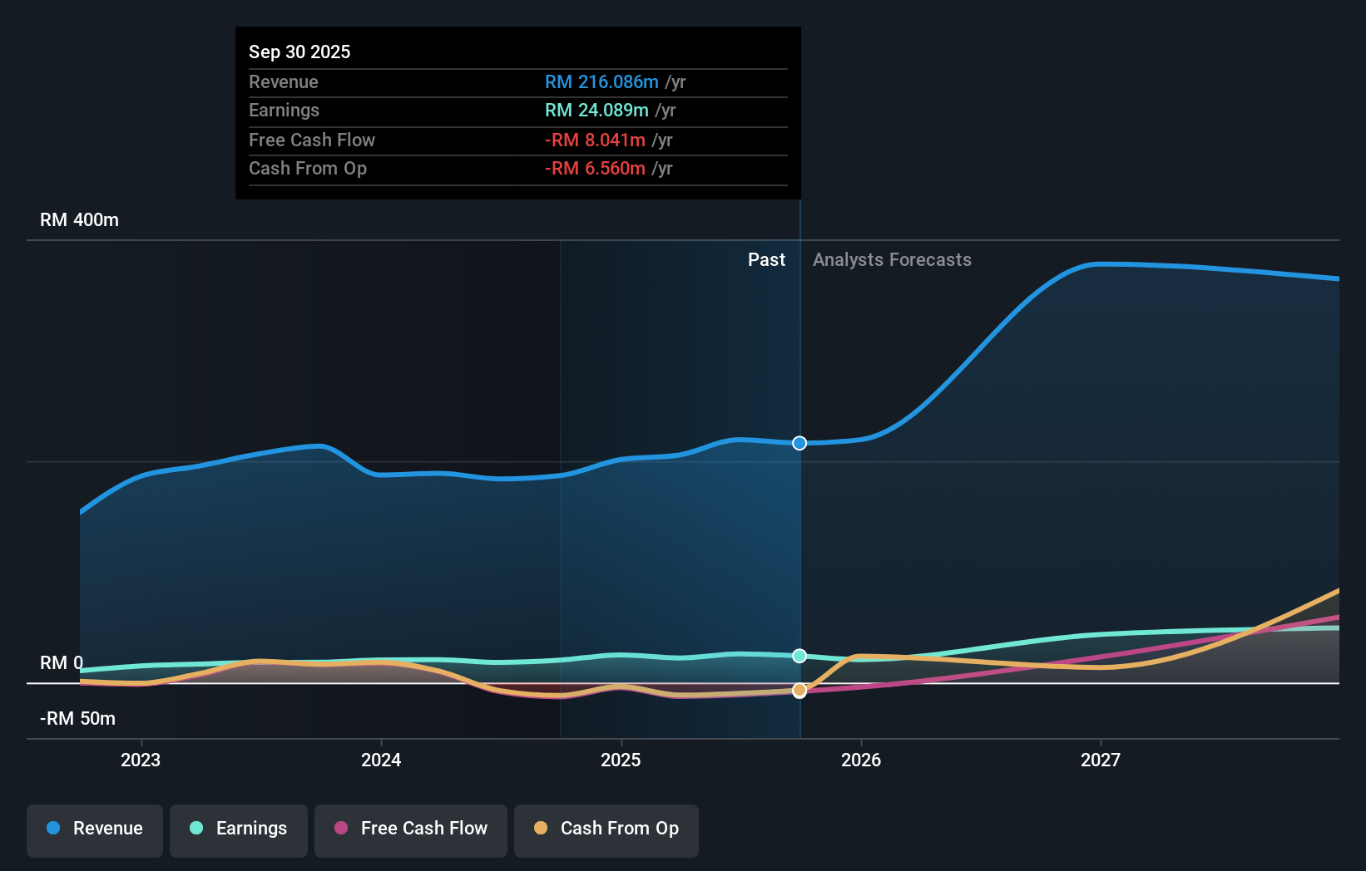Click the 2027 label on the time axis

(1101, 760)
